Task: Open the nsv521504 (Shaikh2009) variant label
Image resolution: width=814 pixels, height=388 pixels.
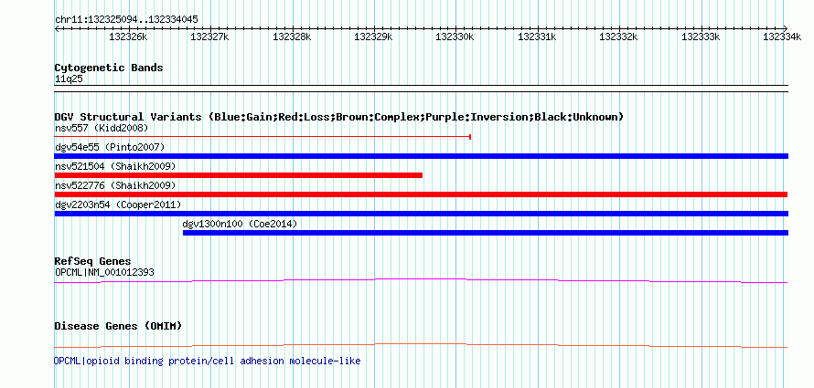Action: [x=115, y=166]
